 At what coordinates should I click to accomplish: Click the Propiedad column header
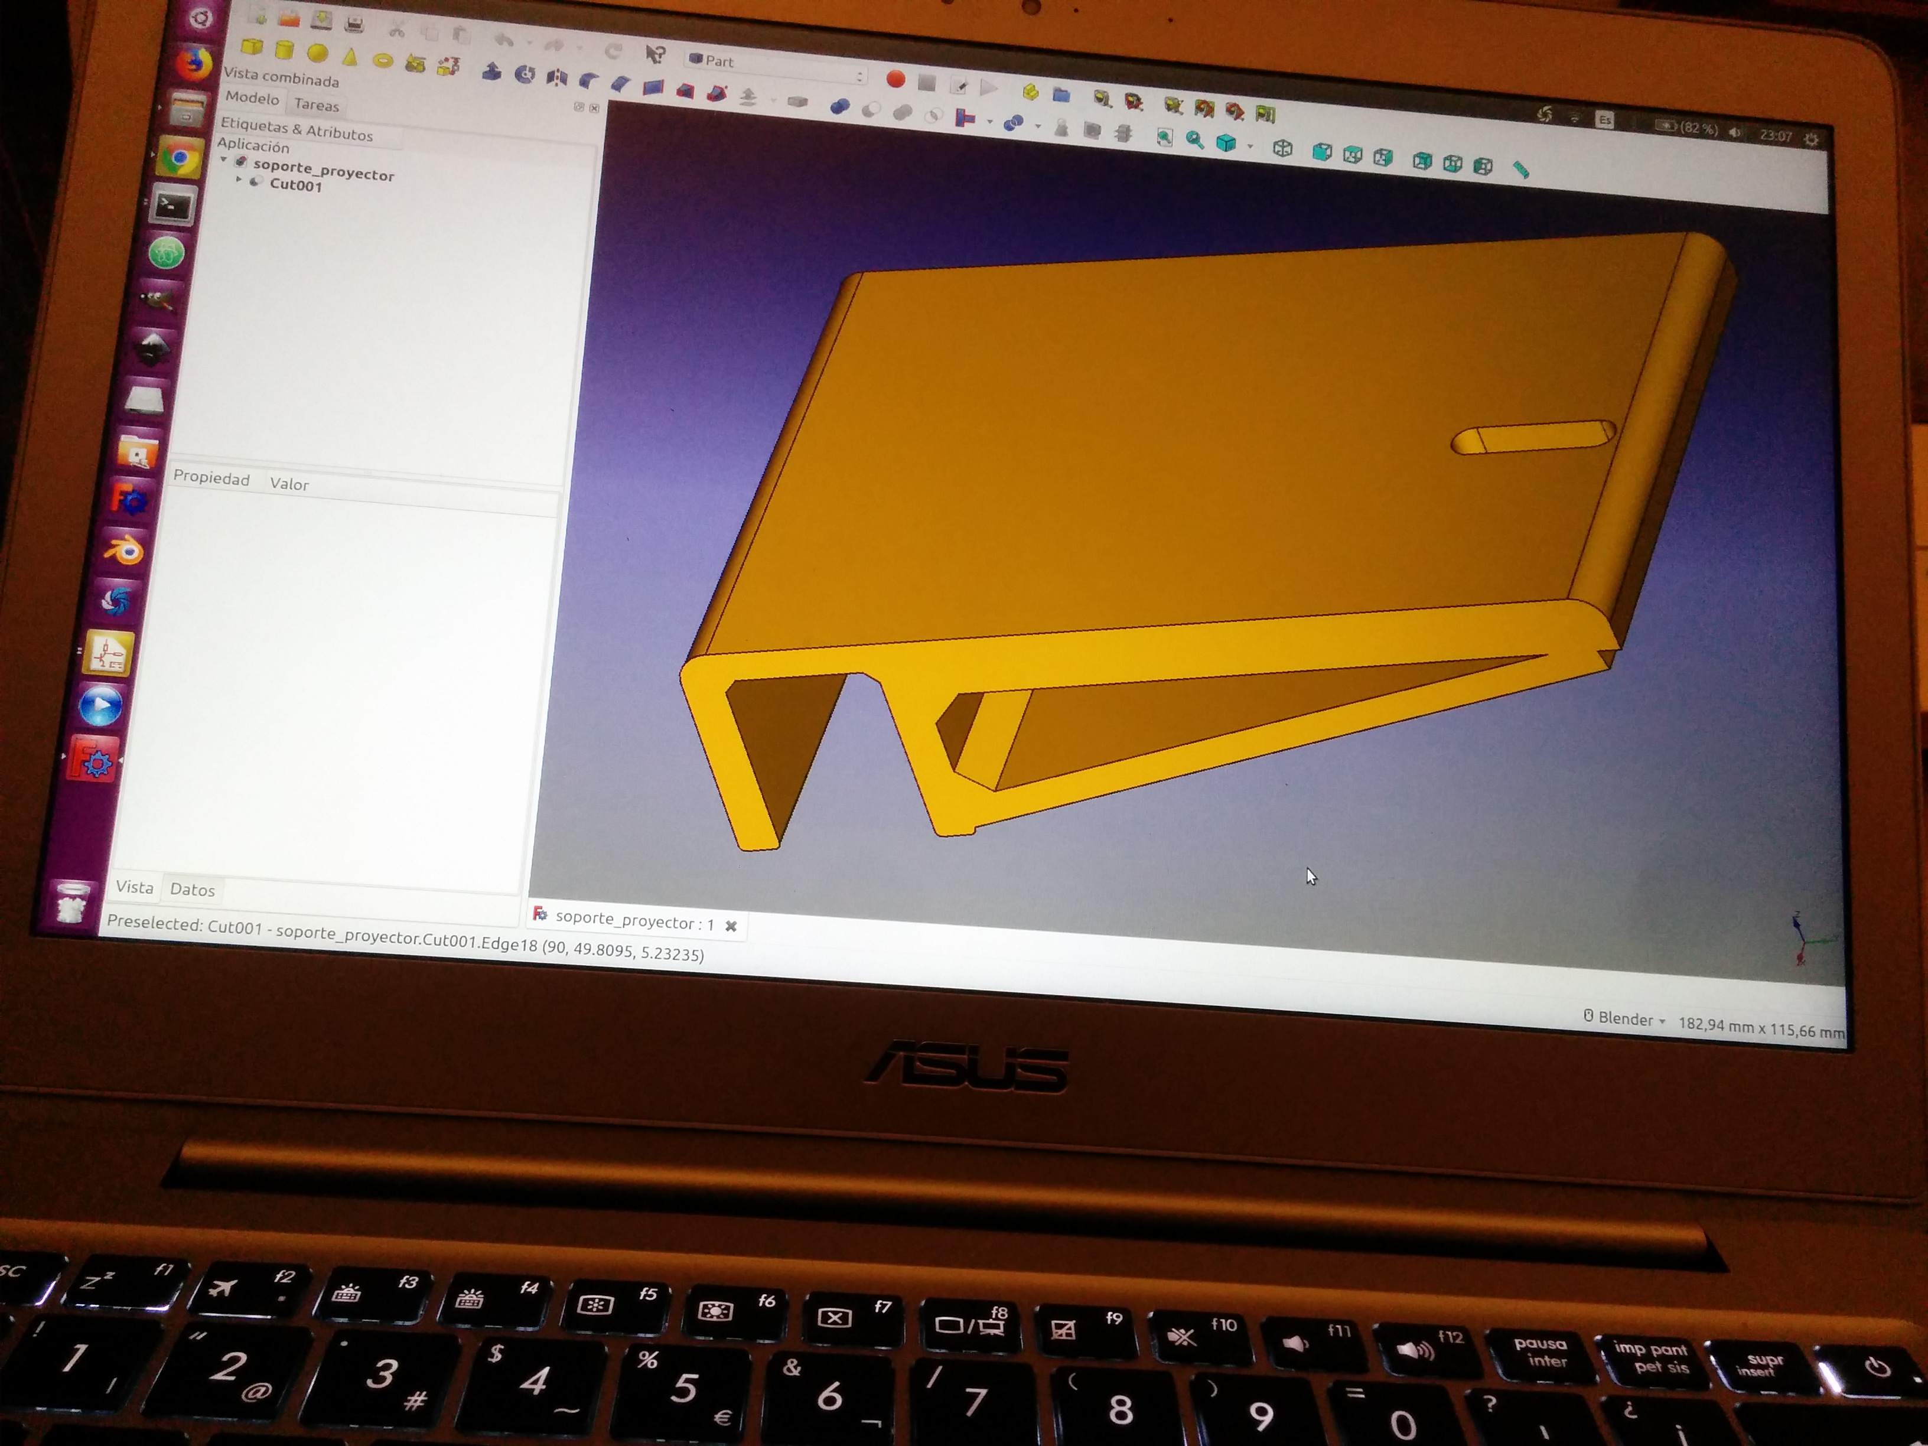211,478
